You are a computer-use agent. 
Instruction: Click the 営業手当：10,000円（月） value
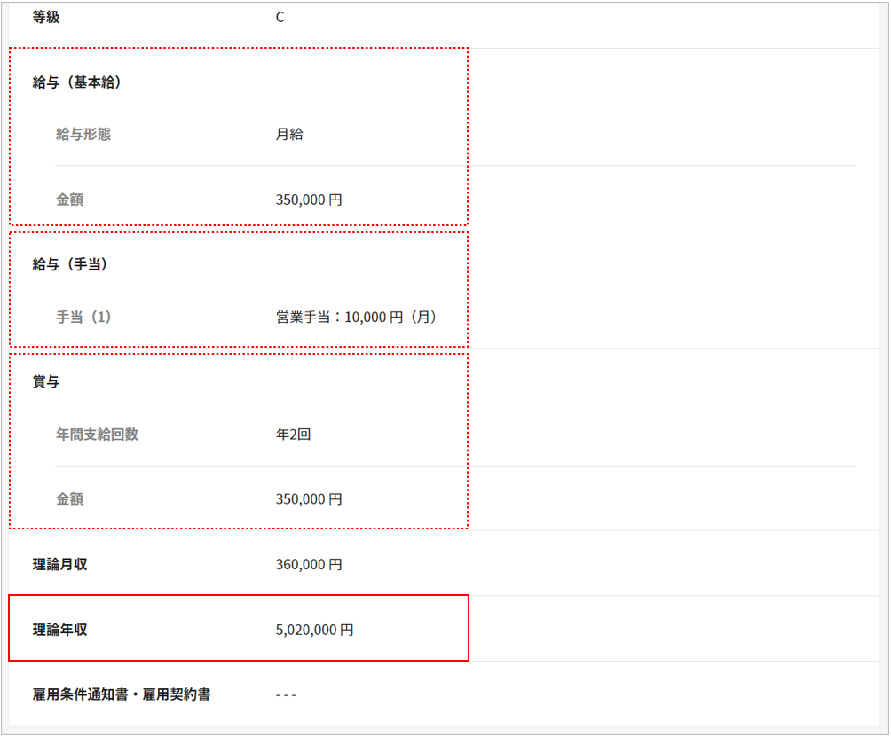357,317
